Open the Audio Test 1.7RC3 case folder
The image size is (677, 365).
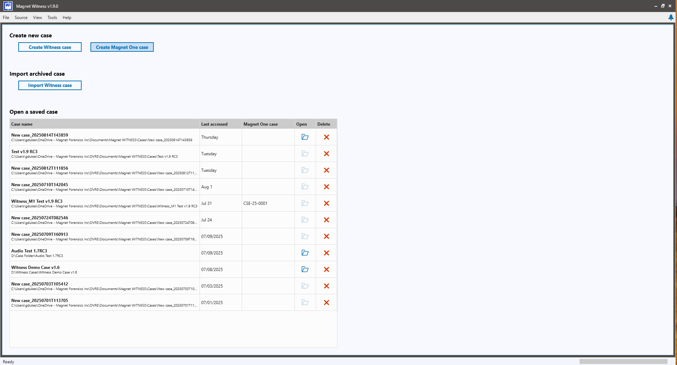305,253
